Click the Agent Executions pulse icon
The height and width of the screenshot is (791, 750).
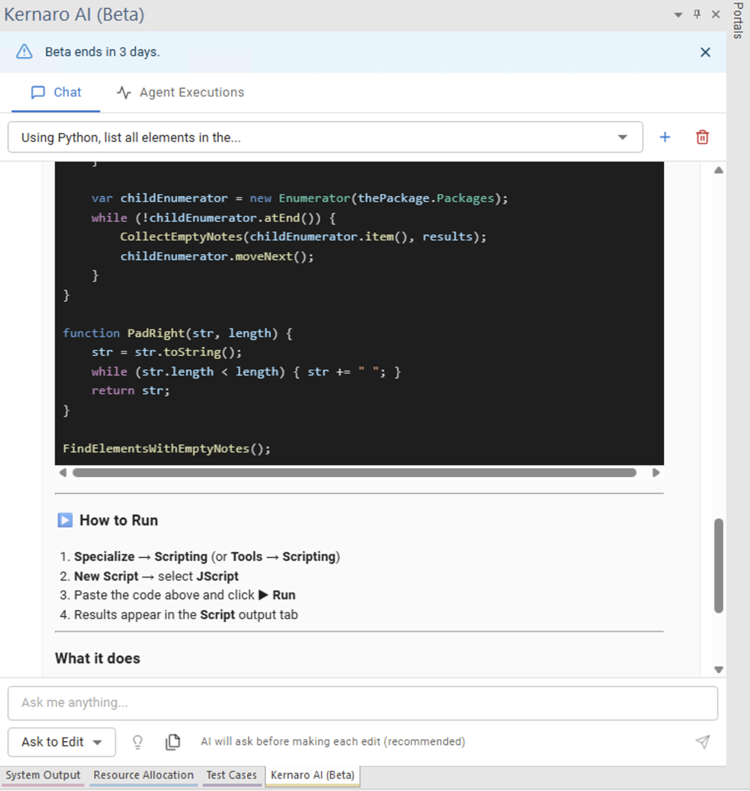click(x=124, y=92)
